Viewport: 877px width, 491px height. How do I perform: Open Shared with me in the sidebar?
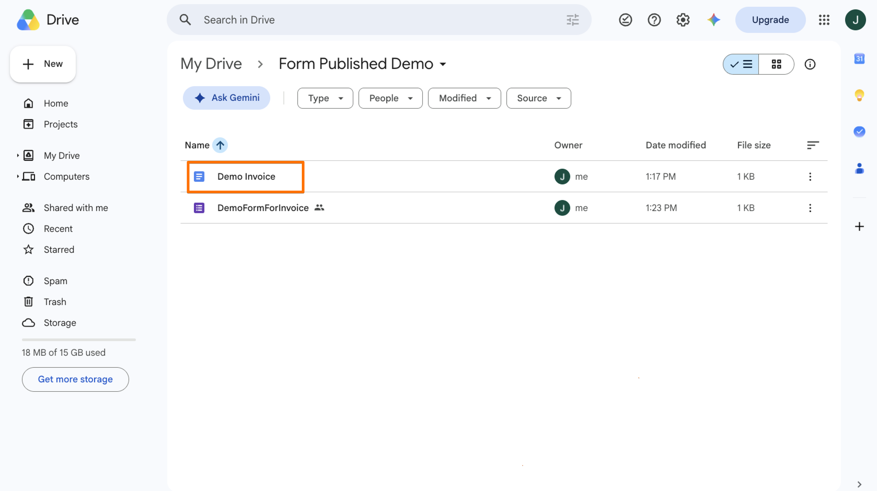76,208
